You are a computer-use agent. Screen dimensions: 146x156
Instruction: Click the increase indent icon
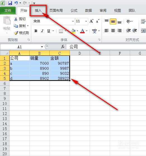coord(135,30)
